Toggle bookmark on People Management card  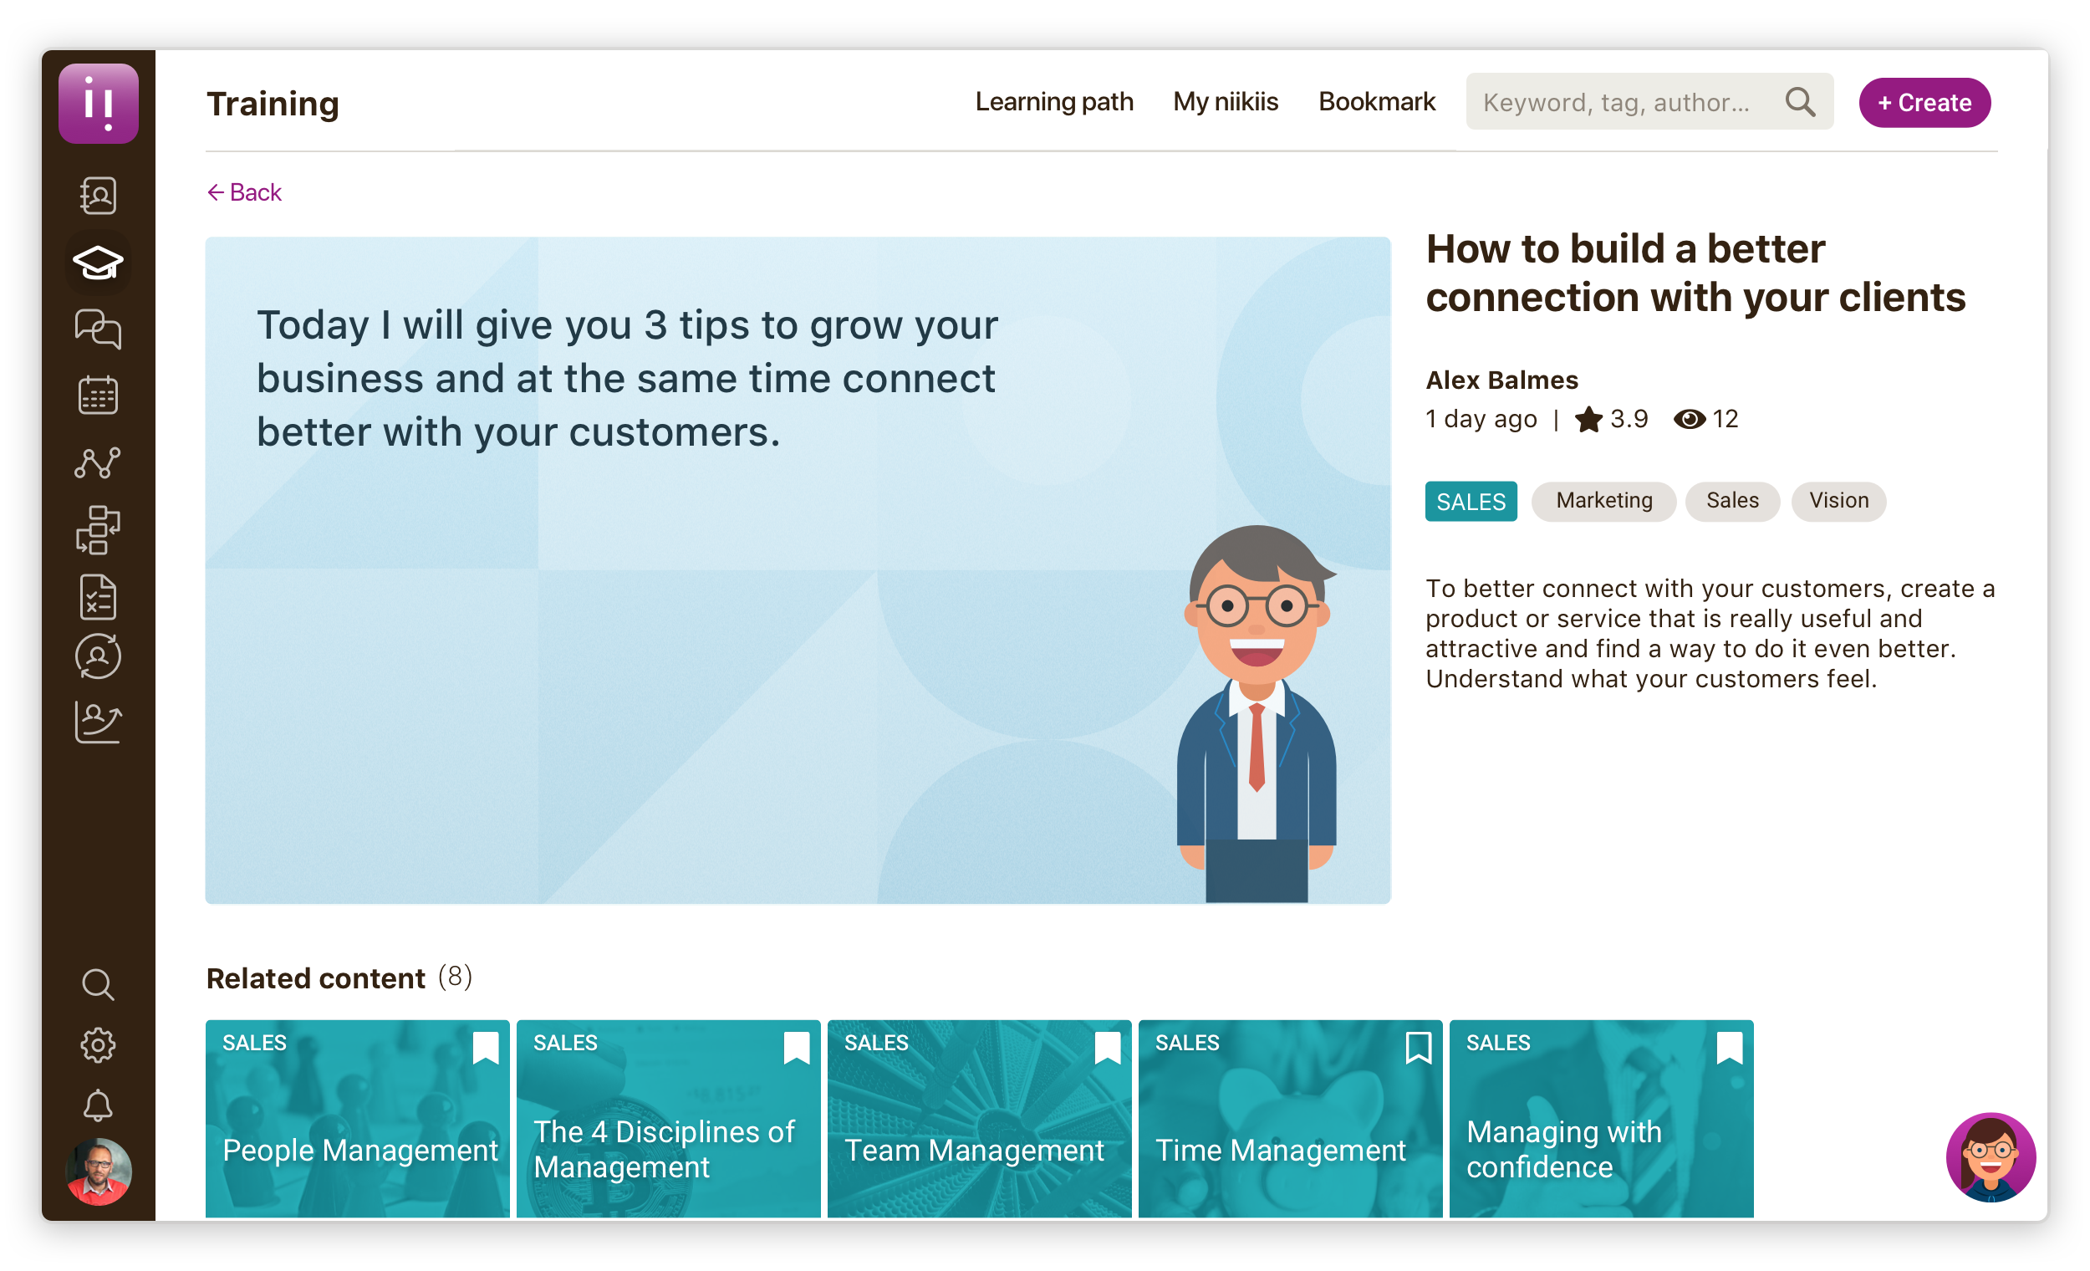click(485, 1048)
